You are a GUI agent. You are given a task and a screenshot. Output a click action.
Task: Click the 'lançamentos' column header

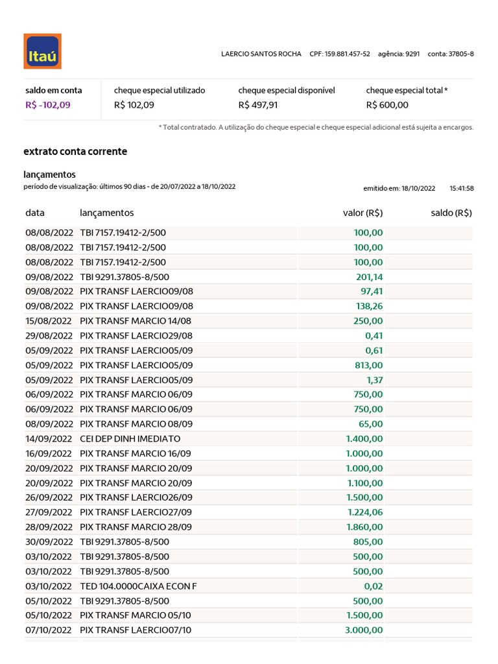pyautogui.click(x=106, y=213)
